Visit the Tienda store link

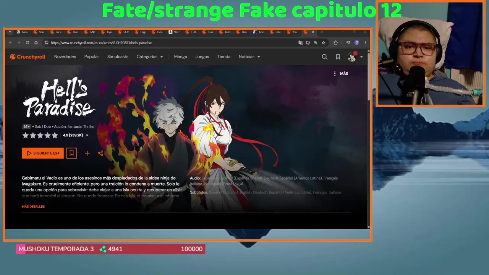pos(224,57)
